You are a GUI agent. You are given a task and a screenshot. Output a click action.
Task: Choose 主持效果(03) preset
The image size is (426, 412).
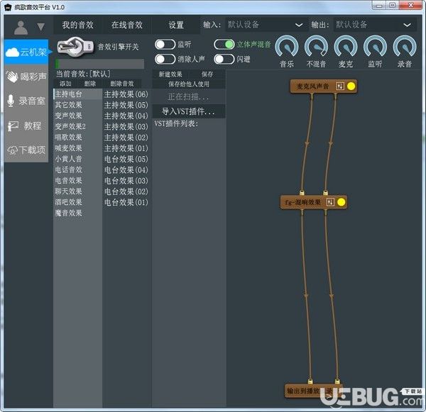coord(126,127)
